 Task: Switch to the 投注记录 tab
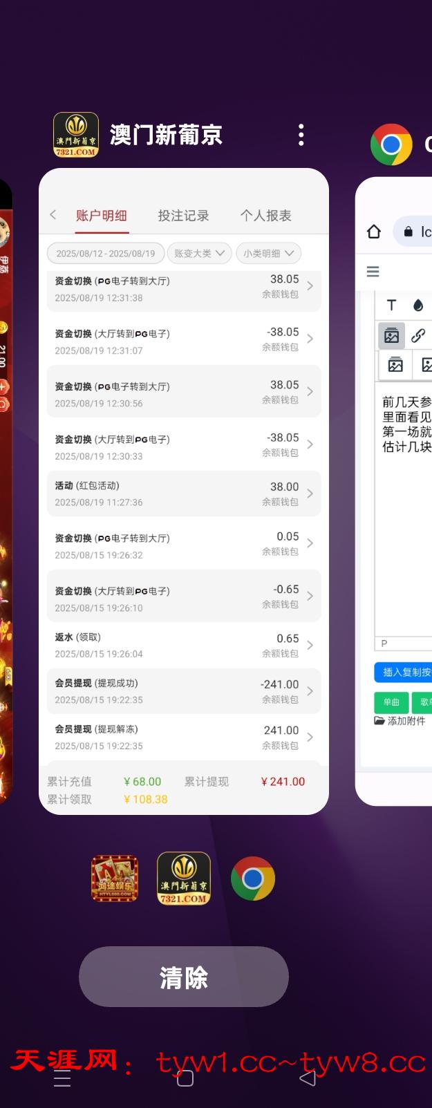coord(183,216)
